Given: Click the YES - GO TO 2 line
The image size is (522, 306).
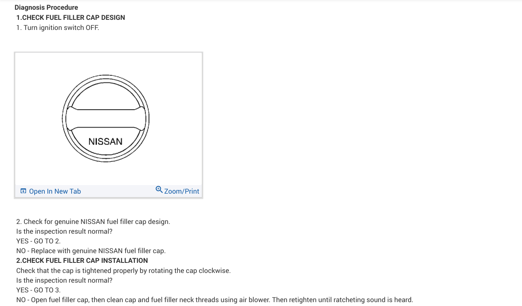Looking at the screenshot, I should (x=39, y=241).
